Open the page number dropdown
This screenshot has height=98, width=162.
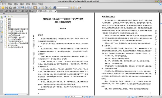(x=82, y=97)
